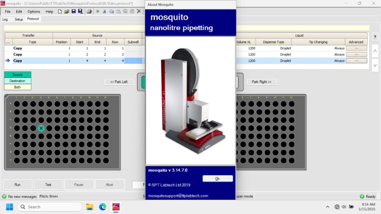Click the Windows taskbar Search box
This screenshot has width=381, height=214.
[x=50, y=207]
